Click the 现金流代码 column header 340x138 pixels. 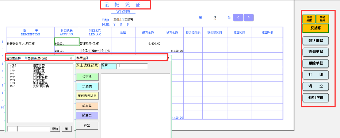click(193, 32)
